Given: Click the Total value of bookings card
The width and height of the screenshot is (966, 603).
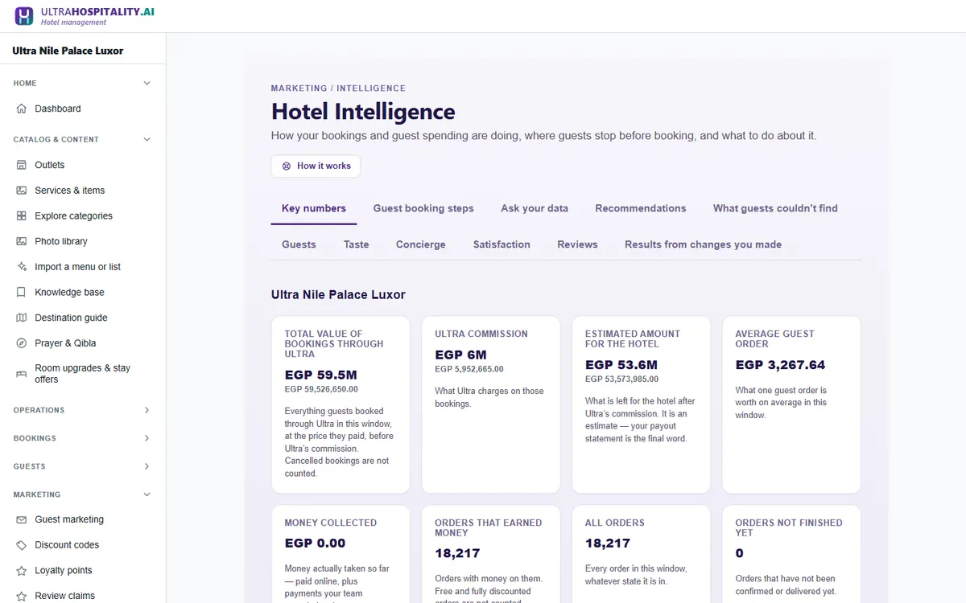Looking at the screenshot, I should click(x=341, y=404).
